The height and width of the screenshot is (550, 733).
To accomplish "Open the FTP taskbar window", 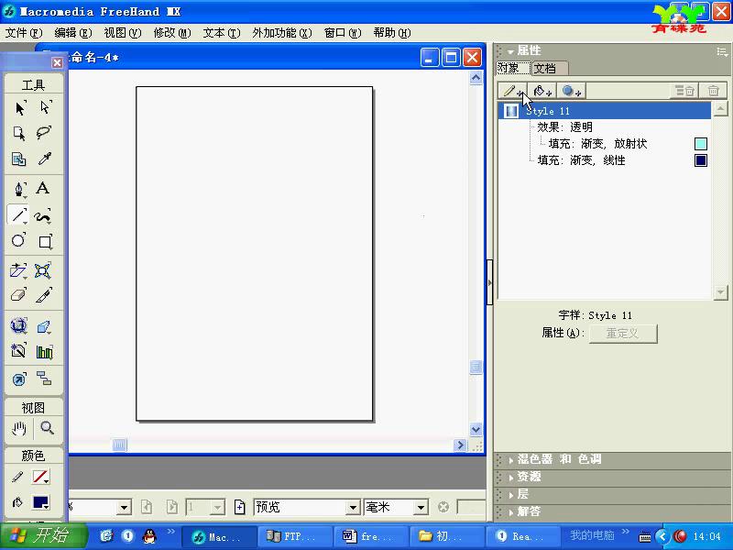I will (x=295, y=536).
